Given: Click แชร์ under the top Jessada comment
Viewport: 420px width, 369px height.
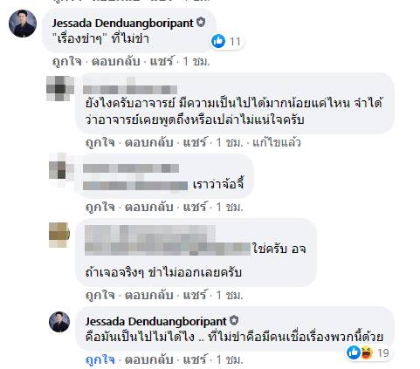Looking at the screenshot, I should point(162,61).
